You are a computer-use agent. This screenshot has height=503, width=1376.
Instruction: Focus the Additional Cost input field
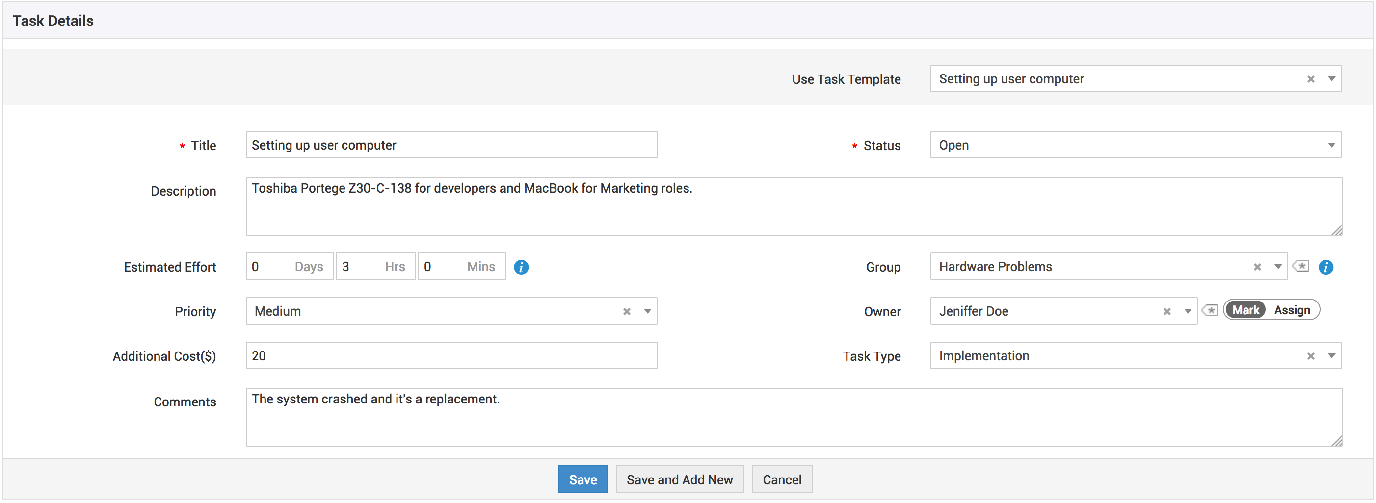tap(451, 356)
